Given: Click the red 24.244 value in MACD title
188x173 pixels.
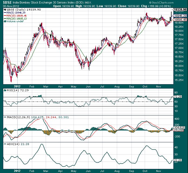Looking at the screenshot, I should point(51,117).
